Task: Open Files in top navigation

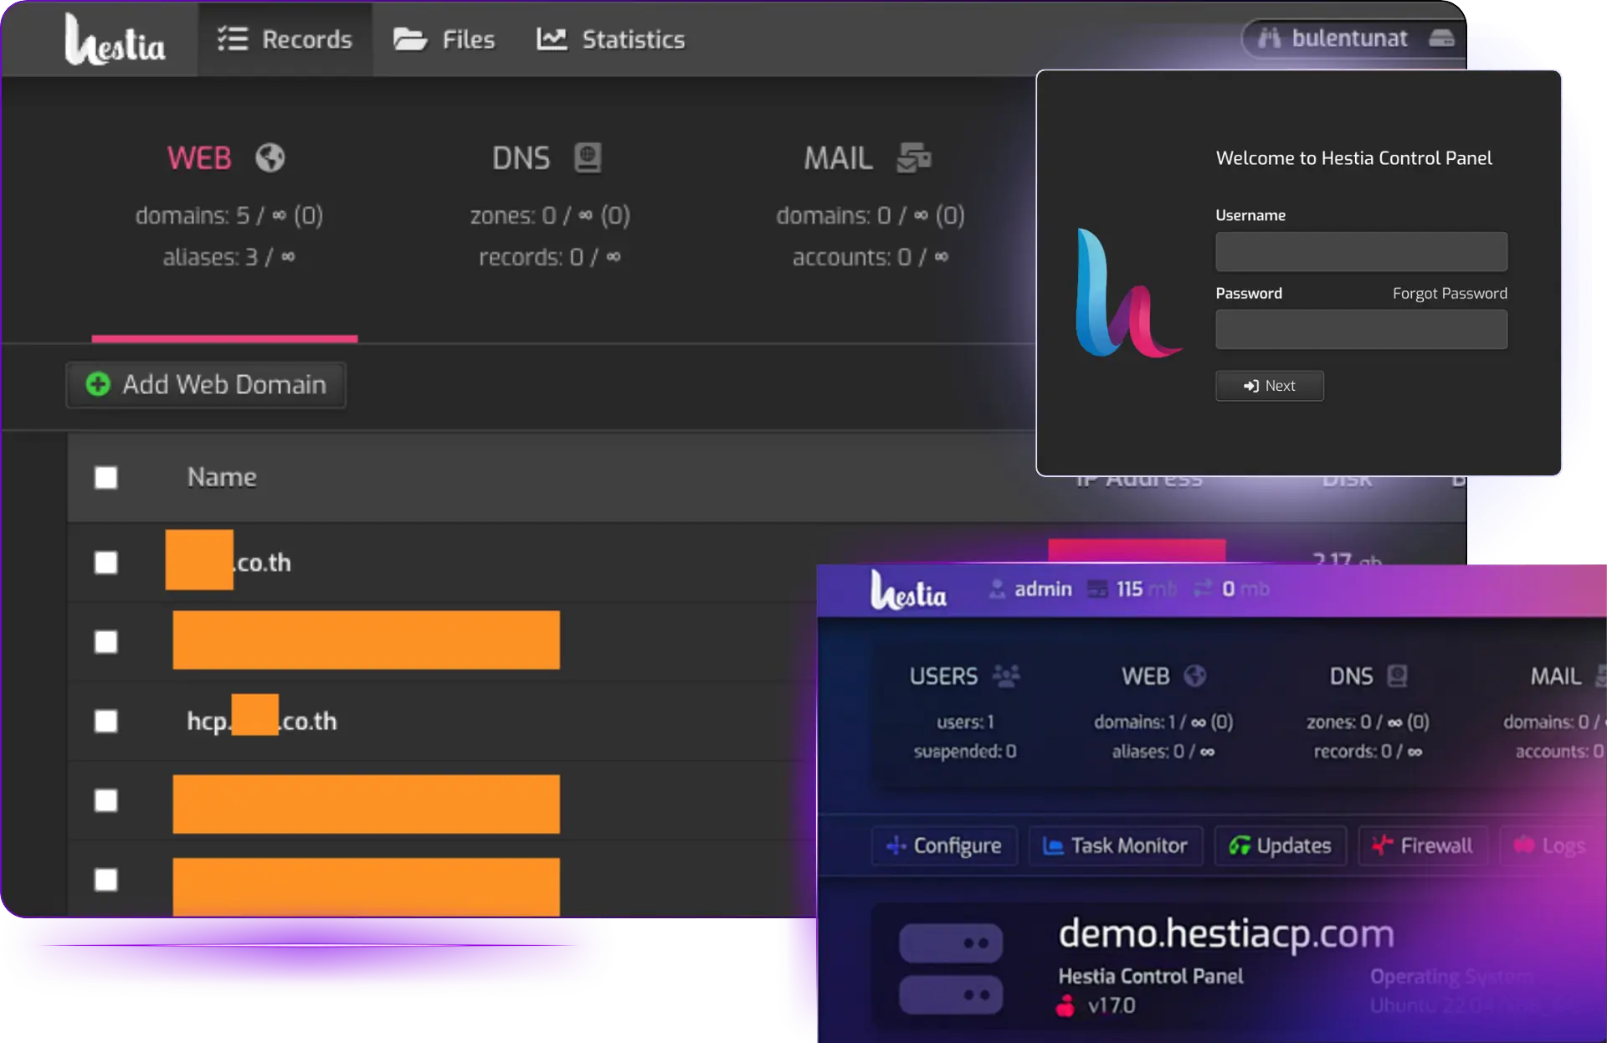Action: [444, 39]
